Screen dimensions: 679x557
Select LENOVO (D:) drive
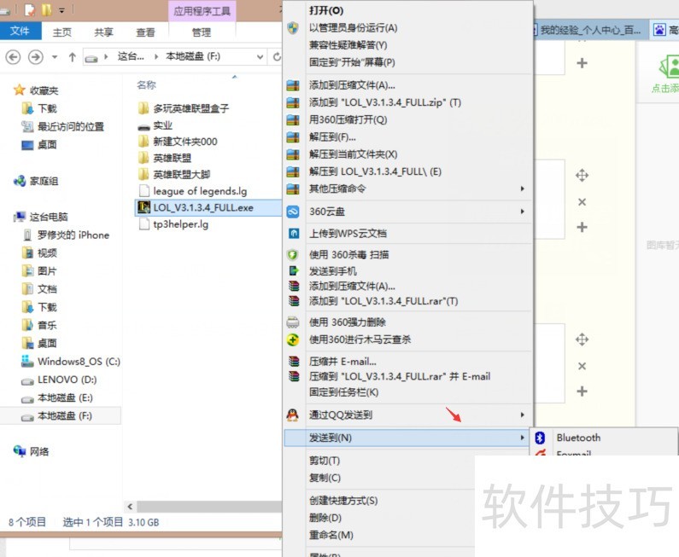[67, 380]
